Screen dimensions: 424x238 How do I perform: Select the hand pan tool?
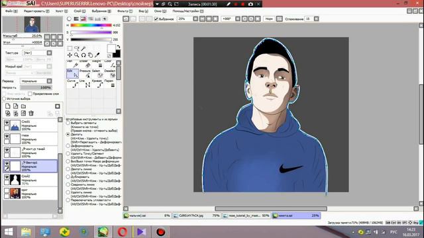(x=90, y=55)
